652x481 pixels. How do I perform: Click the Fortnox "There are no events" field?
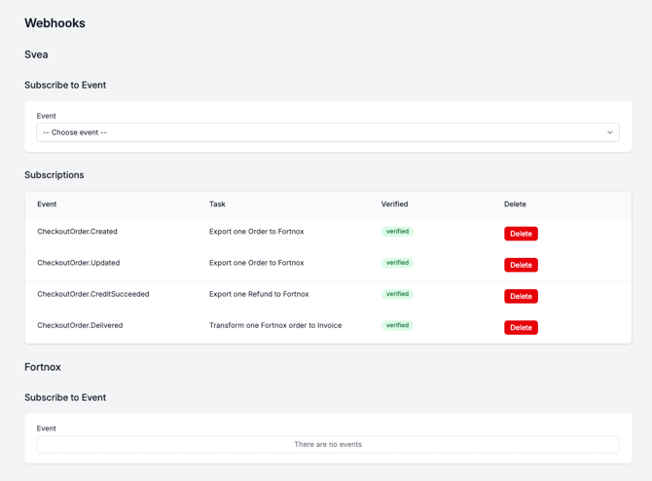[x=327, y=444]
